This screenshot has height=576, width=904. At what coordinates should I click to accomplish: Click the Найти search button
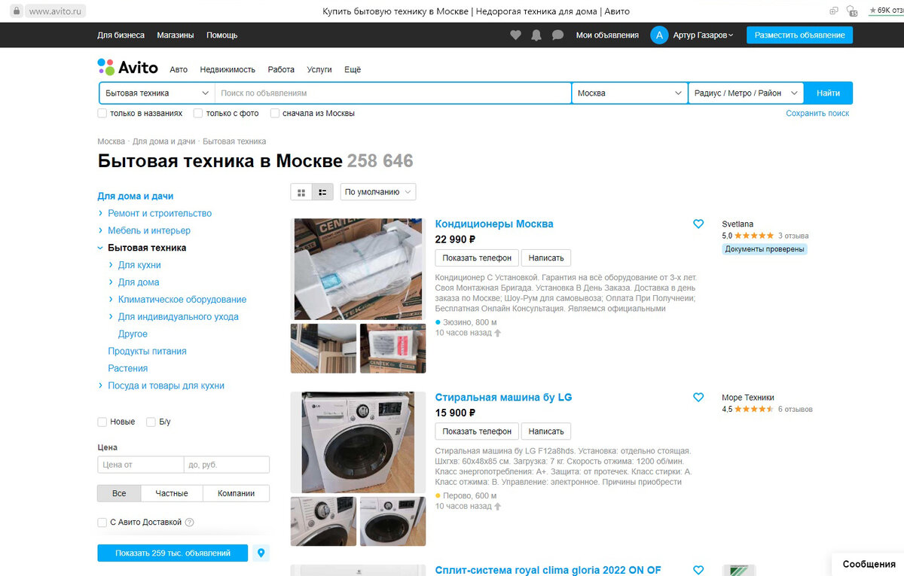(x=828, y=93)
